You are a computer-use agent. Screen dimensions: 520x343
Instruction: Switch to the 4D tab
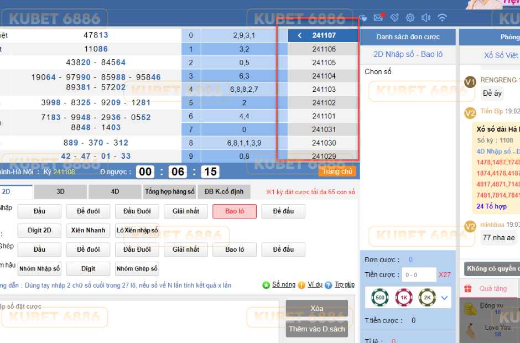point(115,191)
